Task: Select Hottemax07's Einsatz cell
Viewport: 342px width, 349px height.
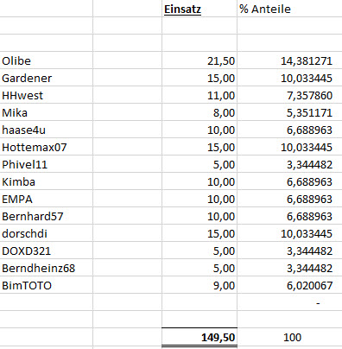Action: click(x=199, y=147)
